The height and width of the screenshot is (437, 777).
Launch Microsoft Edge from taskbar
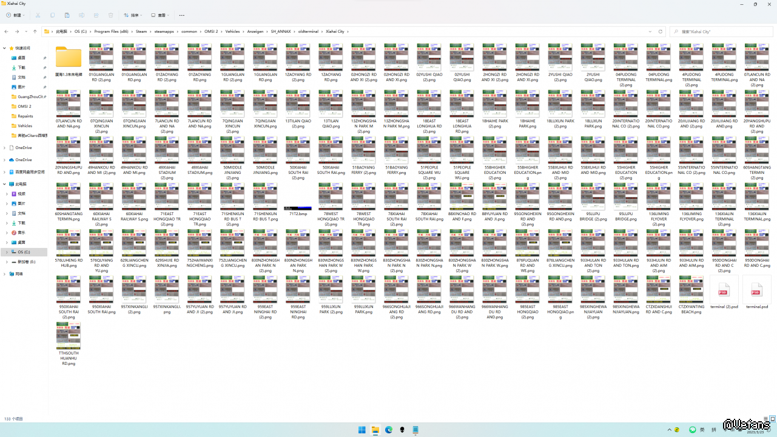pos(389,430)
